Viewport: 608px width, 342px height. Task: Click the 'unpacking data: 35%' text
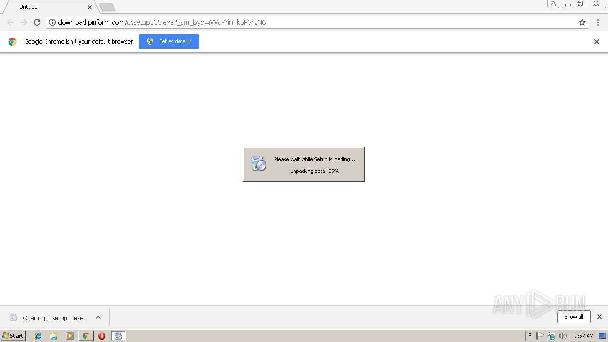click(314, 171)
